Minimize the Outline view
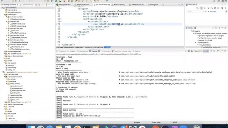The image size is (228, 128). [222, 28]
